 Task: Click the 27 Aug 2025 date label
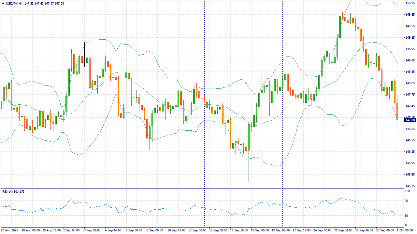(10, 230)
